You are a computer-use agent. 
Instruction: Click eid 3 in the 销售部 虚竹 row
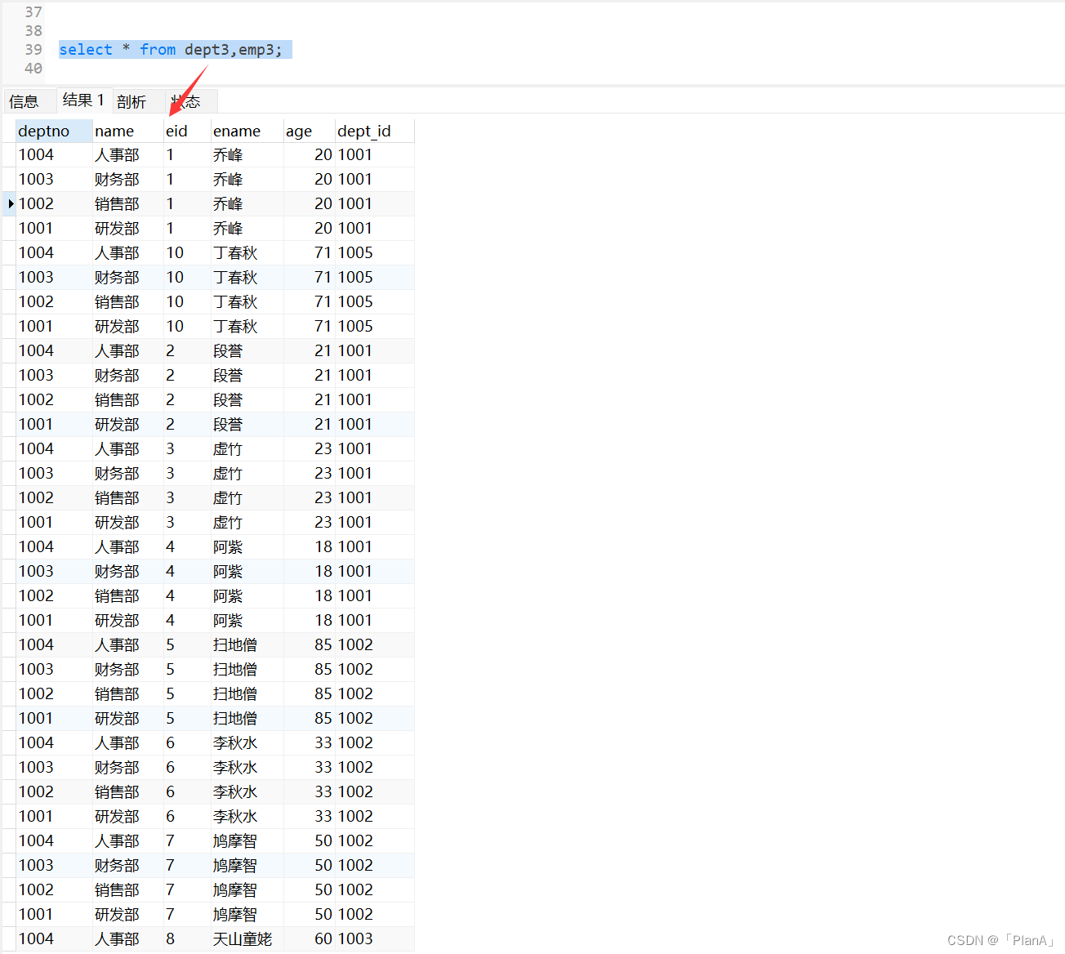point(187,497)
